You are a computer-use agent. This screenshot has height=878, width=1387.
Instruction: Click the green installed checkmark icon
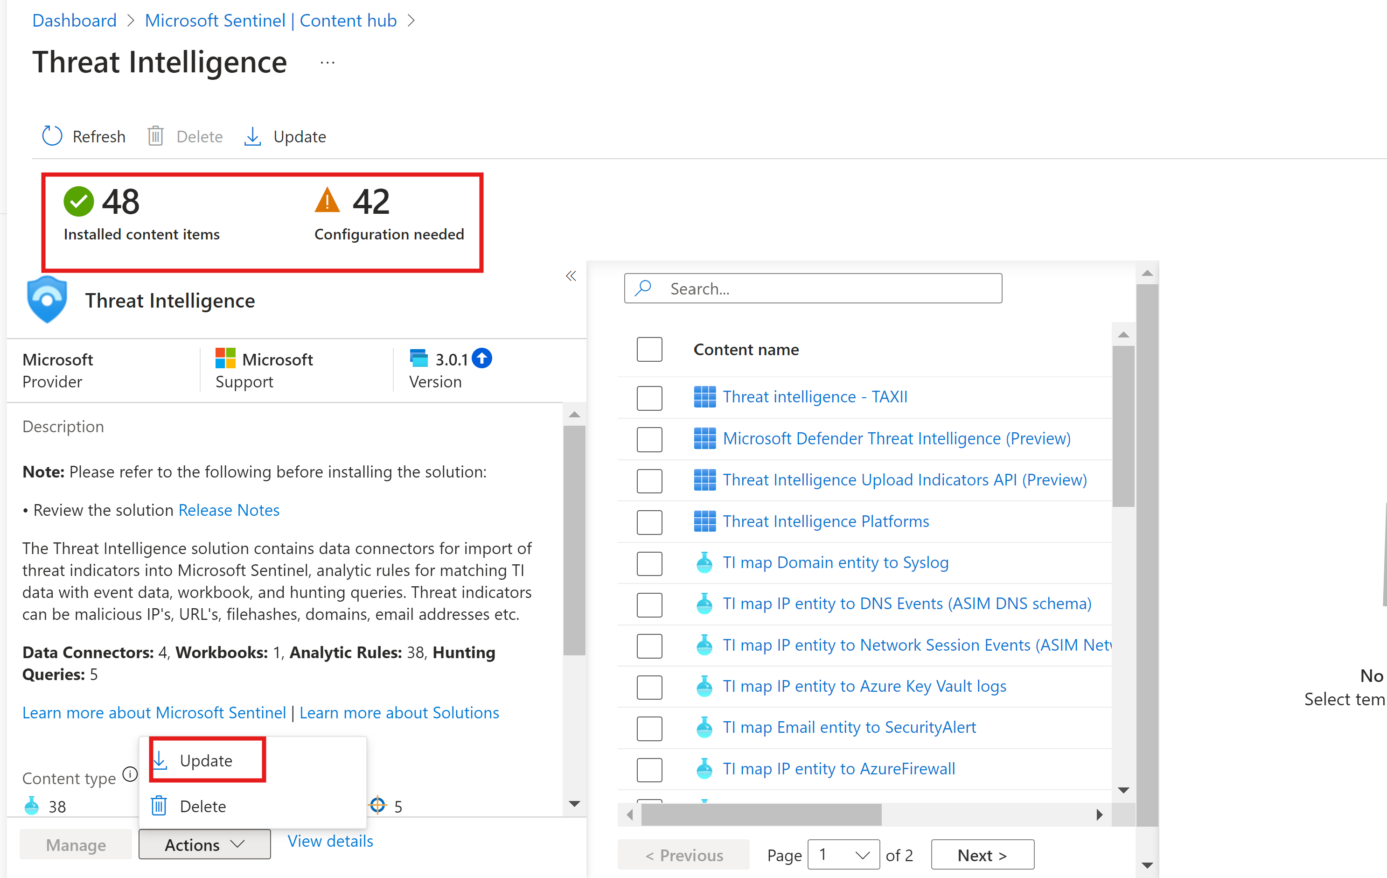(x=78, y=202)
